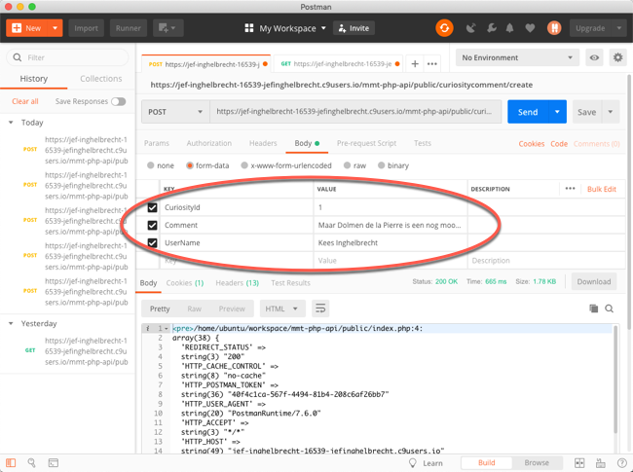The height and width of the screenshot is (472, 633).
Task: Click the empty Key input field
Action: click(237, 261)
